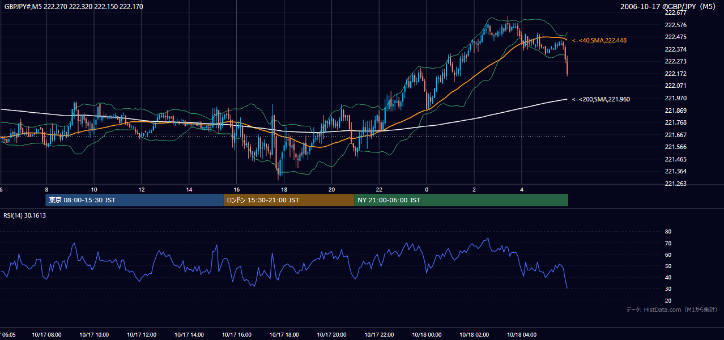Click the 10/17 20:00 time axis label

pos(332,335)
